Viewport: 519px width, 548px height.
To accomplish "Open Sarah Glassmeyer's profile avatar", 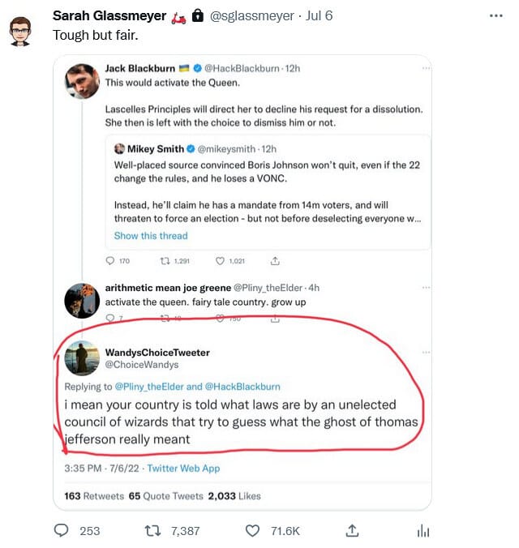I will pyautogui.click(x=21, y=28).
